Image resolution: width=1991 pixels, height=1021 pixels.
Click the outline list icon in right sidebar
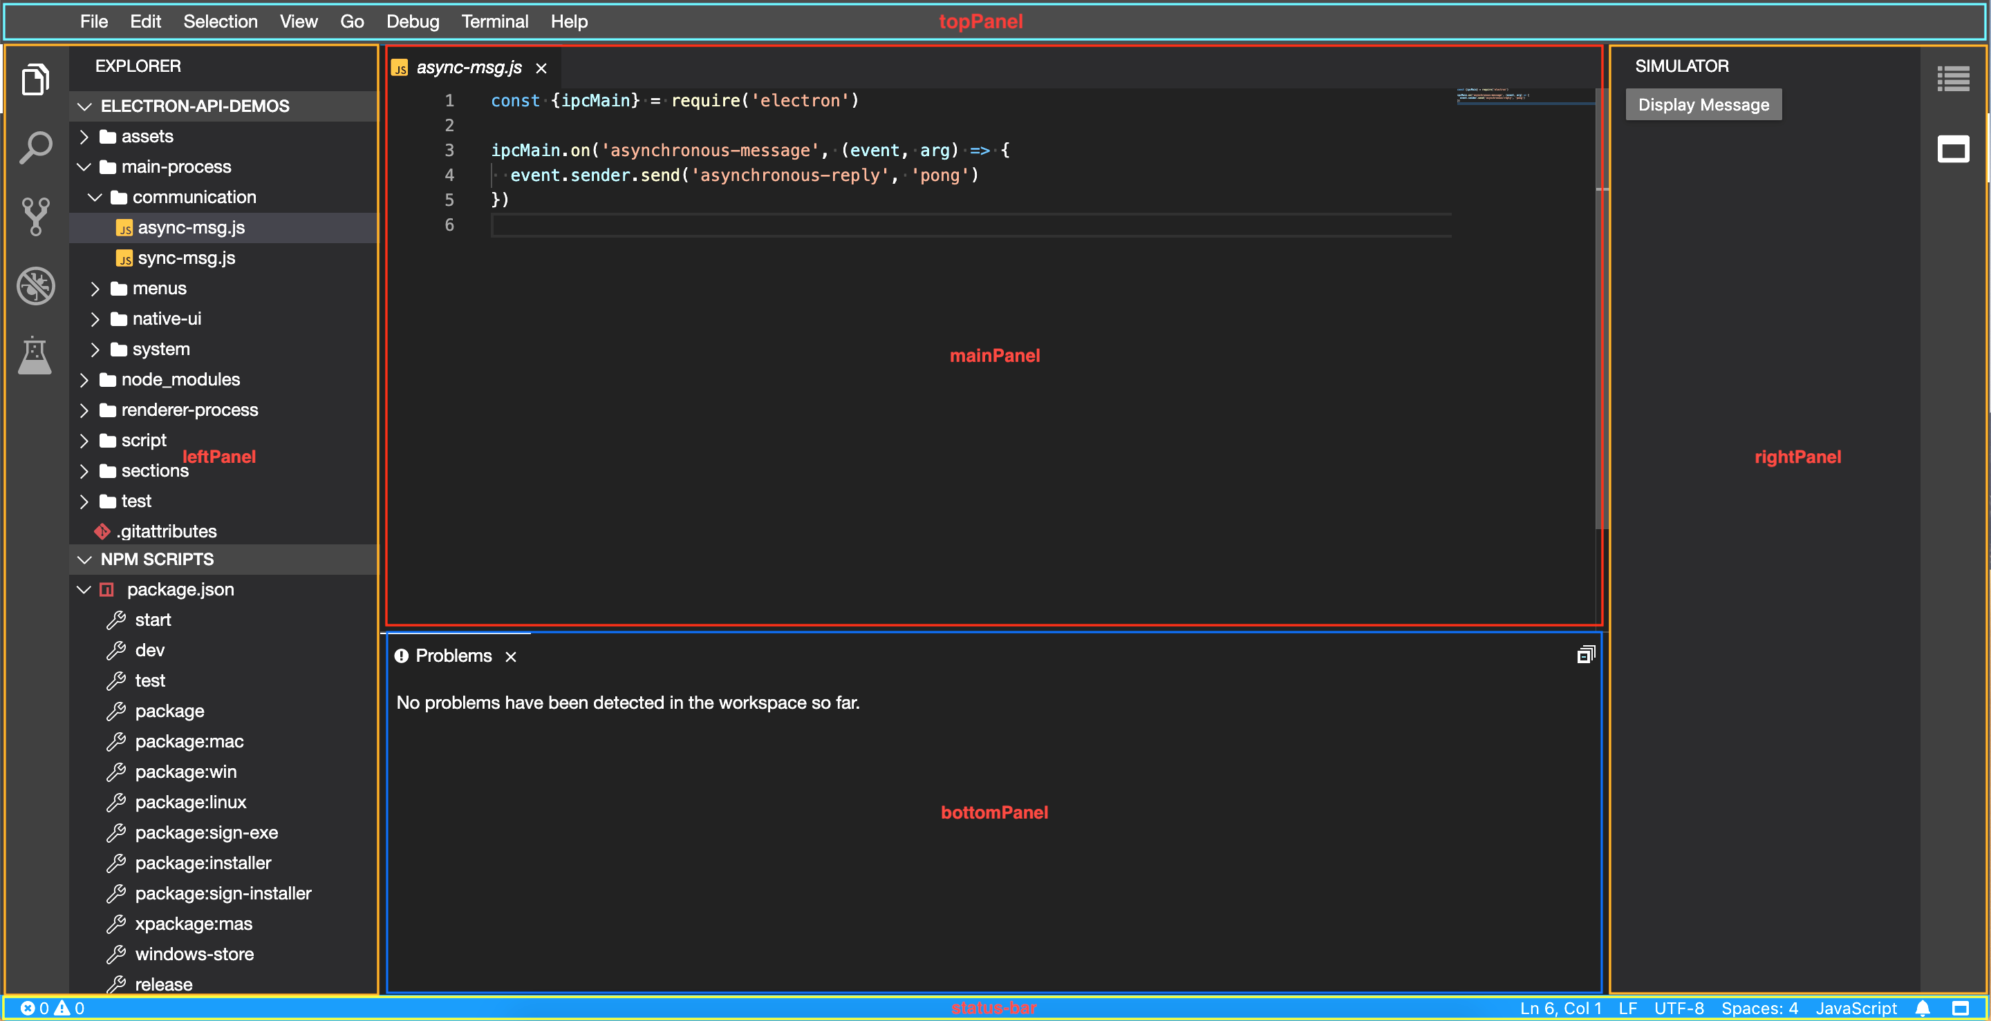[x=1952, y=79]
